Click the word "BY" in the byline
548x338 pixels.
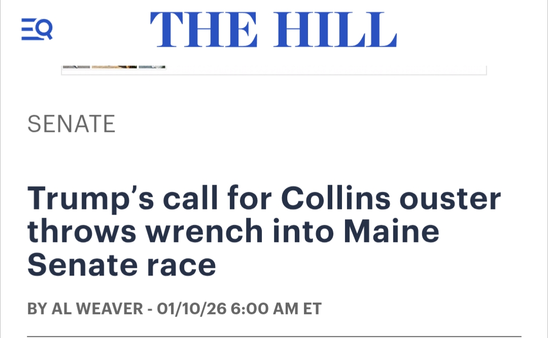click(x=37, y=309)
